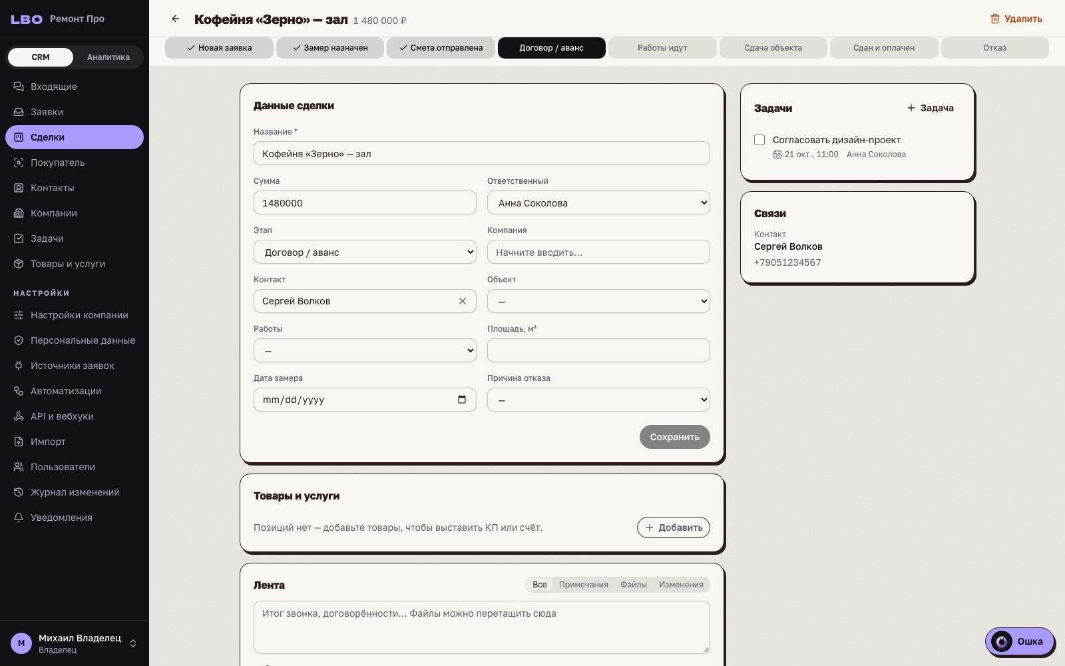Image resolution: width=1065 pixels, height=666 pixels.
Task: Open the Этап dropdown
Action: point(365,252)
